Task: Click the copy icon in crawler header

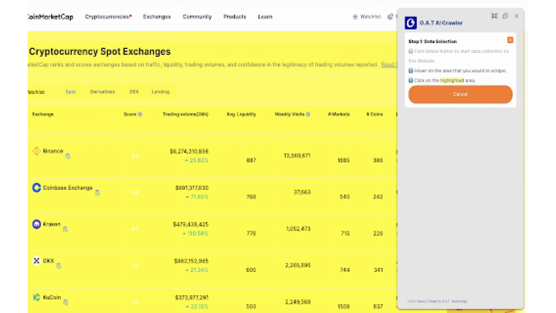Action: click(x=505, y=16)
